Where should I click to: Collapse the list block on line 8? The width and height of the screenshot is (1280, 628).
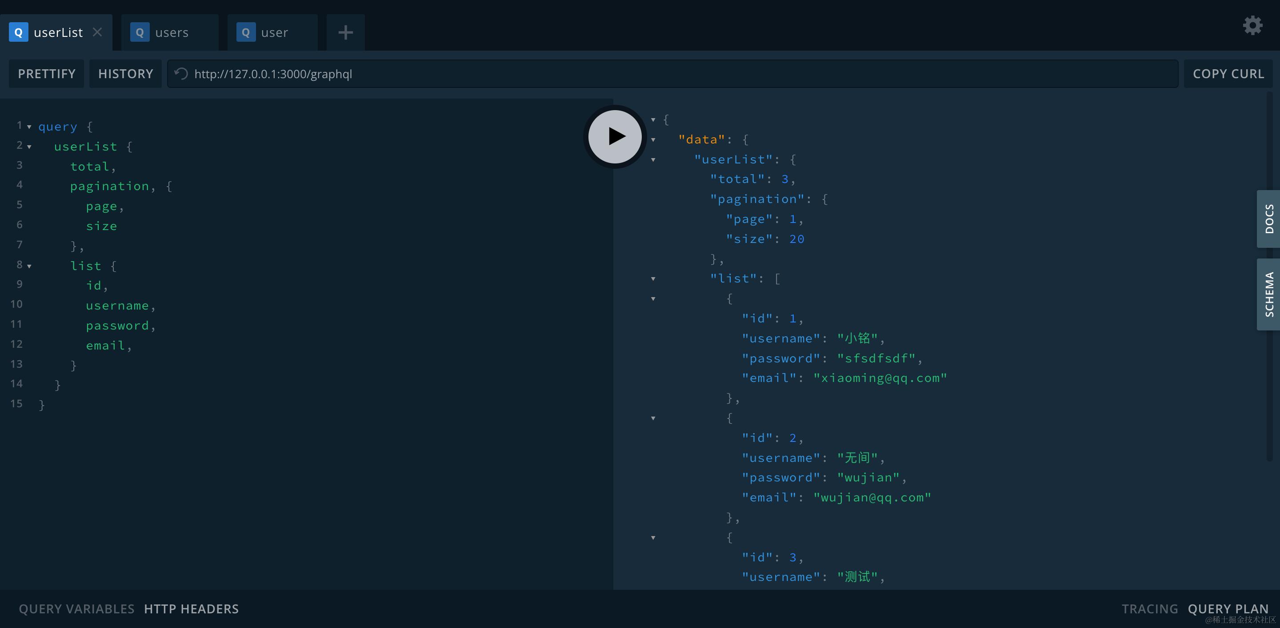click(29, 266)
